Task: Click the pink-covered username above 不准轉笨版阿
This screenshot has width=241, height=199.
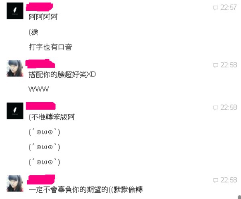Action: 41,106
